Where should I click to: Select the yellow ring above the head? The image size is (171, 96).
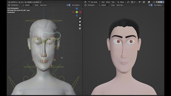[x=44, y=21]
